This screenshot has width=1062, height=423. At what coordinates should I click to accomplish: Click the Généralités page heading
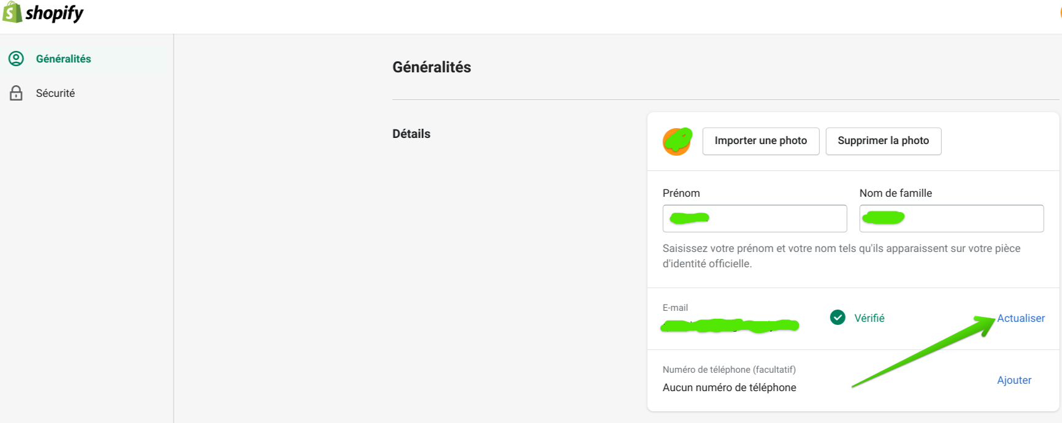point(432,67)
